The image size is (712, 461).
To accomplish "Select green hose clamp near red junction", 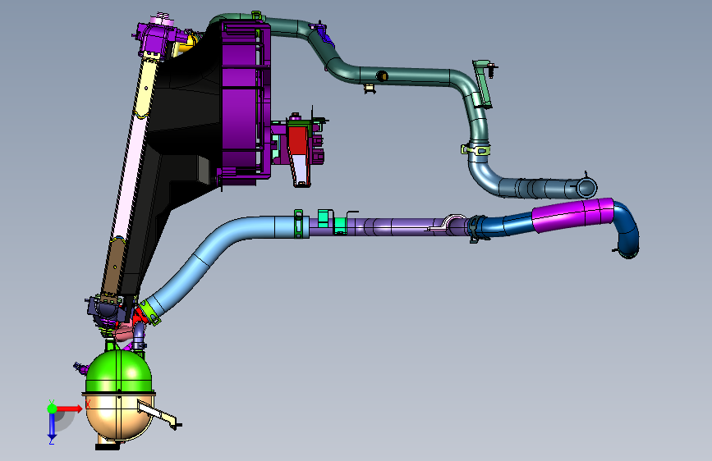I will point(149,313).
